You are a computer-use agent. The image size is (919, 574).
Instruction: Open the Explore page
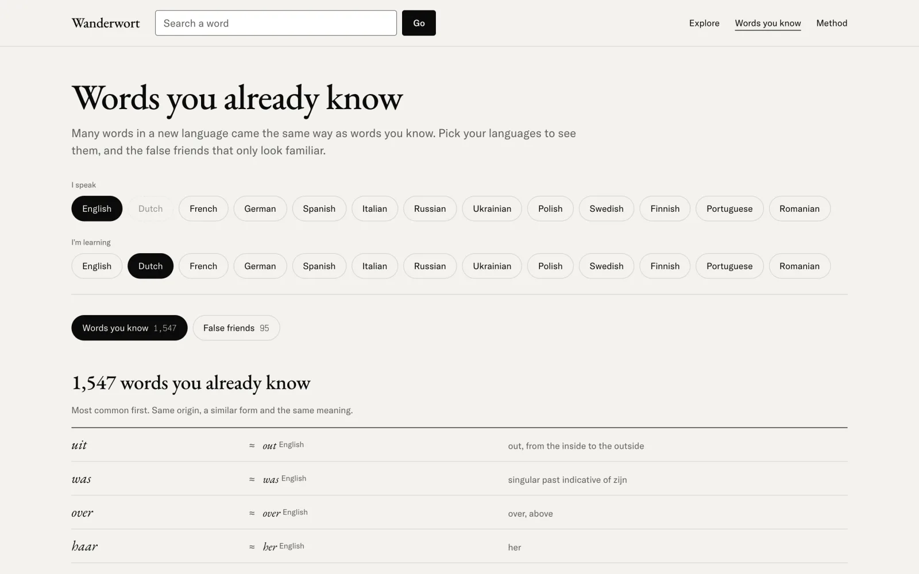(704, 23)
